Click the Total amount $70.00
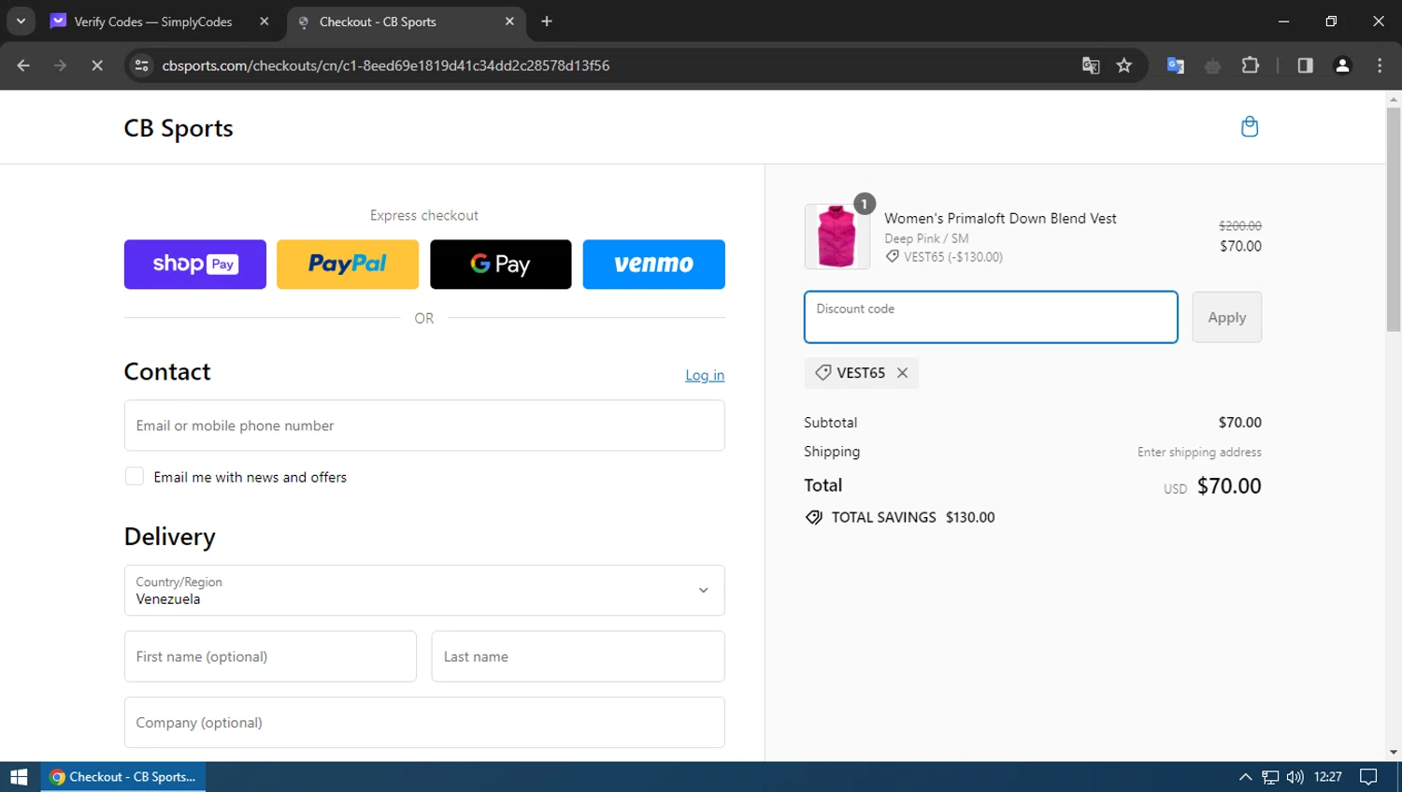Viewport: 1402px width, 792px height. click(1229, 486)
